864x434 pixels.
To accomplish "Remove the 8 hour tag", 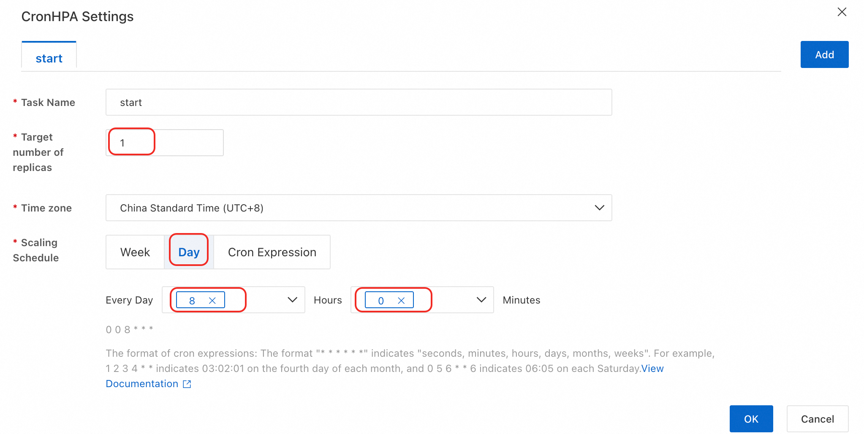I will pyautogui.click(x=212, y=301).
